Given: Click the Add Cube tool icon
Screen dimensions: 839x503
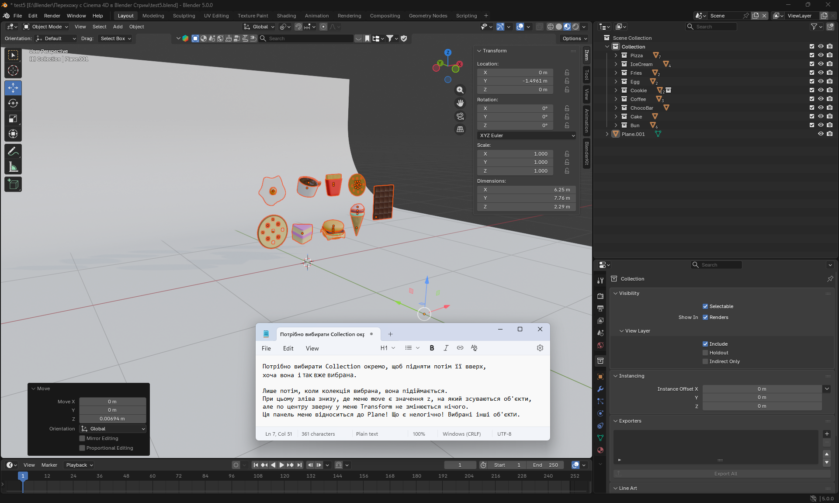Looking at the screenshot, I should click(x=13, y=184).
